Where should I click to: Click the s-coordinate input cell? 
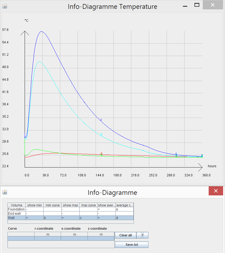click(x=74, y=239)
